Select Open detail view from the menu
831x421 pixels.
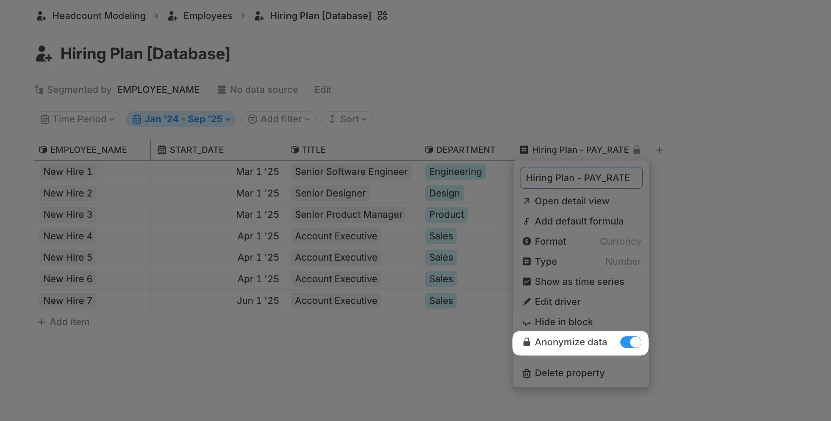pyautogui.click(x=572, y=201)
